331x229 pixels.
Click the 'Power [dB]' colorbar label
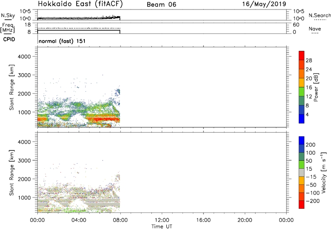coord(316,87)
